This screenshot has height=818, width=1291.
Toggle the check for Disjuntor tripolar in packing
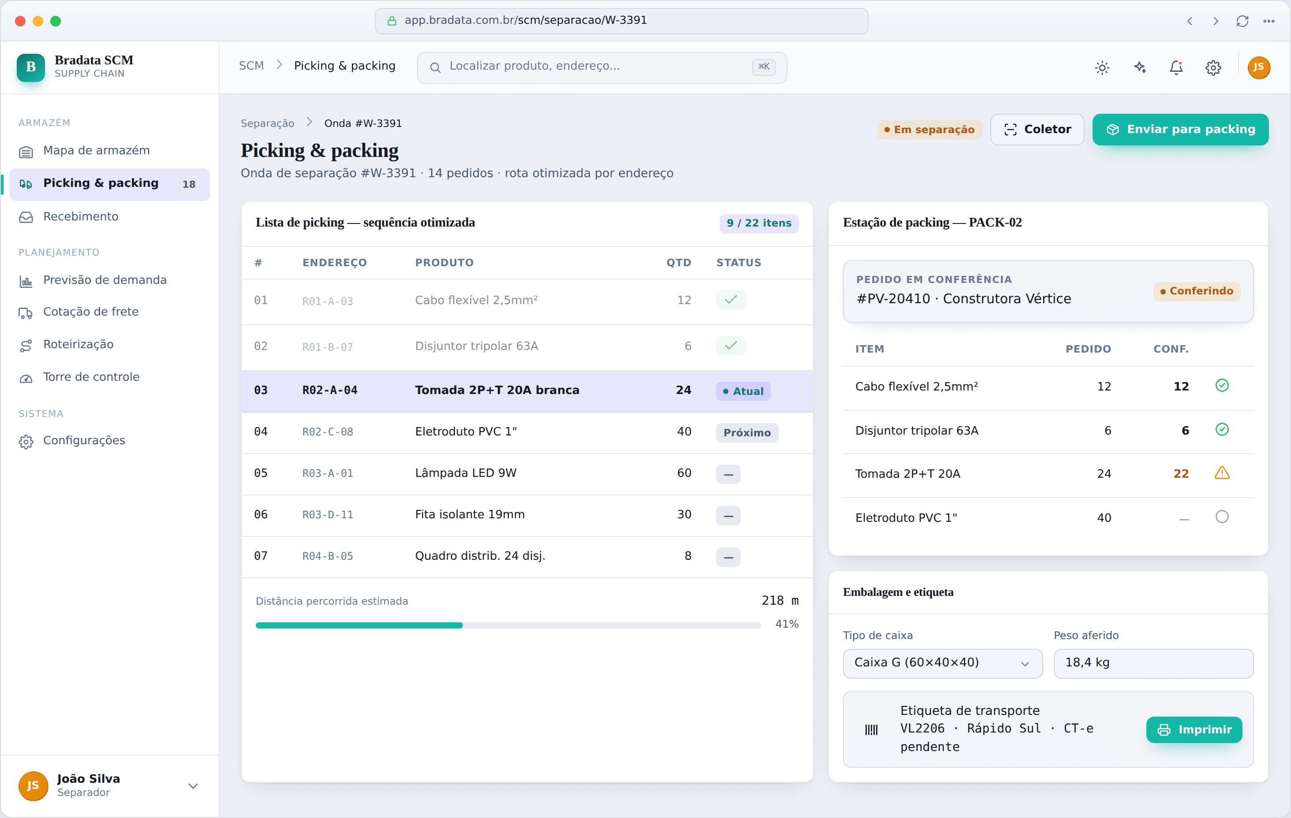(x=1222, y=429)
